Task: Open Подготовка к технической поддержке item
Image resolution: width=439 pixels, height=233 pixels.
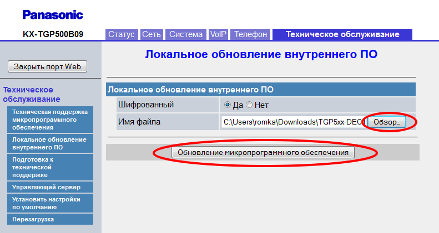Action: [50, 167]
